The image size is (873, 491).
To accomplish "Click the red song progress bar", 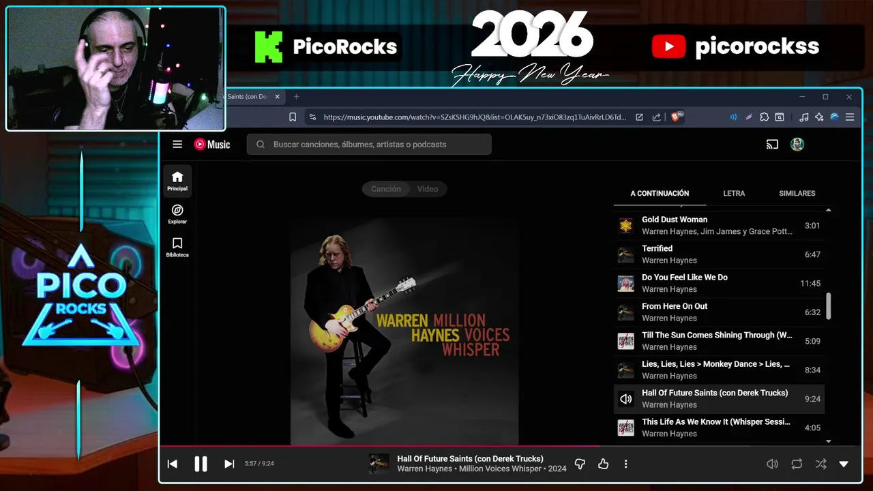I will 379,447.
